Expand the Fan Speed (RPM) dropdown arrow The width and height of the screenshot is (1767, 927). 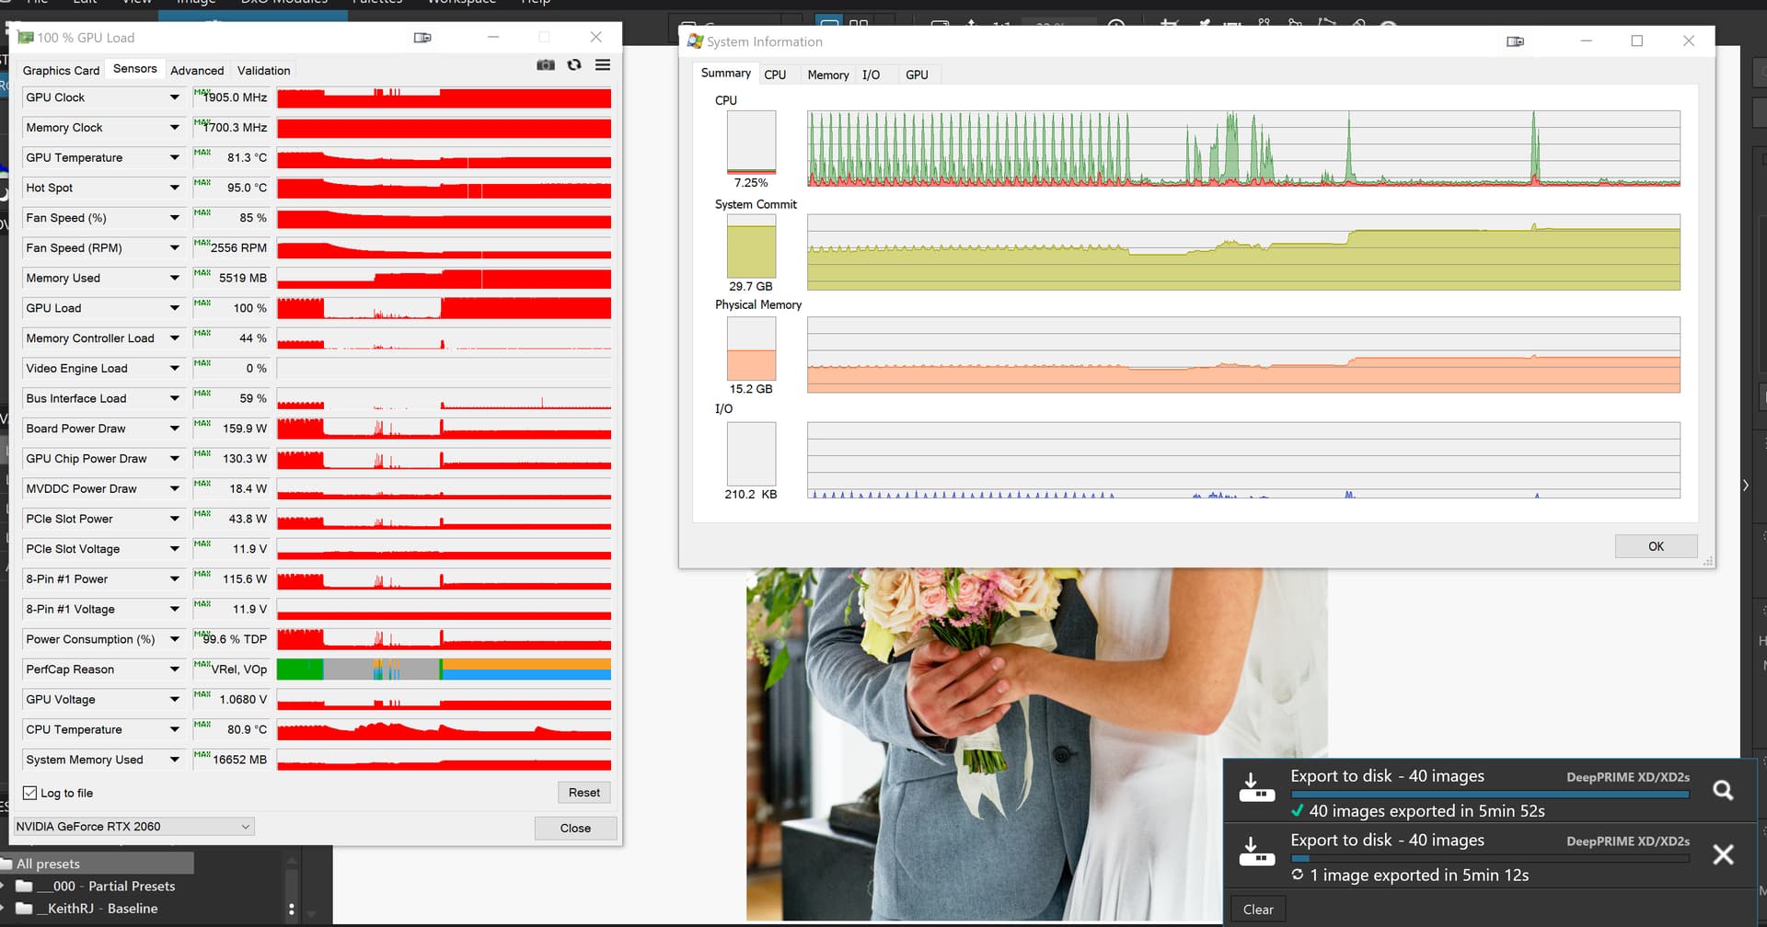pos(174,248)
